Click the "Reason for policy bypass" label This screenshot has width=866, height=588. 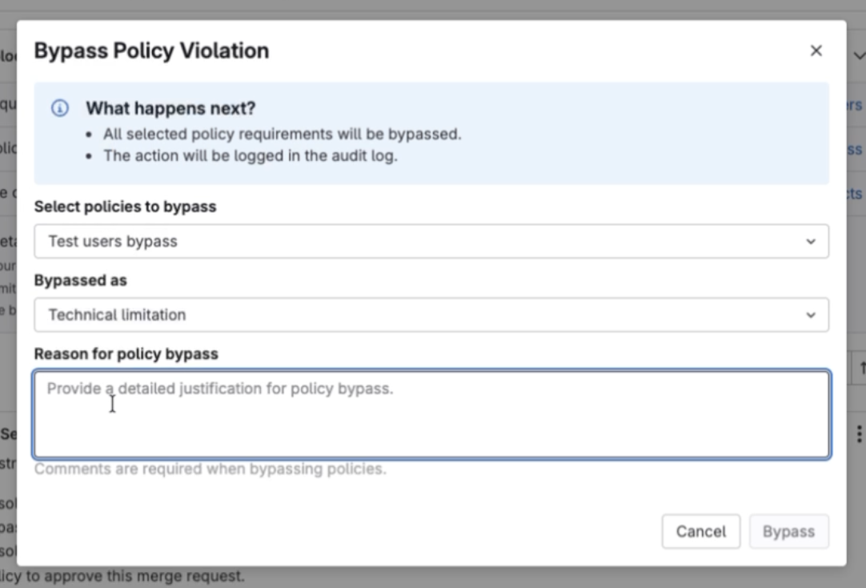(x=125, y=353)
